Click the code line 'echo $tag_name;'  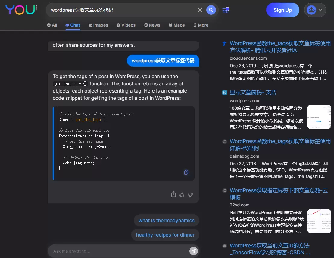[x=78, y=163]
